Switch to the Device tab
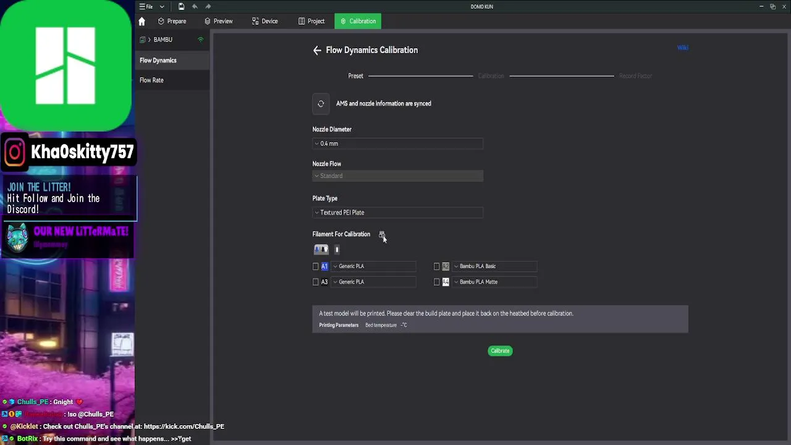 tap(265, 21)
